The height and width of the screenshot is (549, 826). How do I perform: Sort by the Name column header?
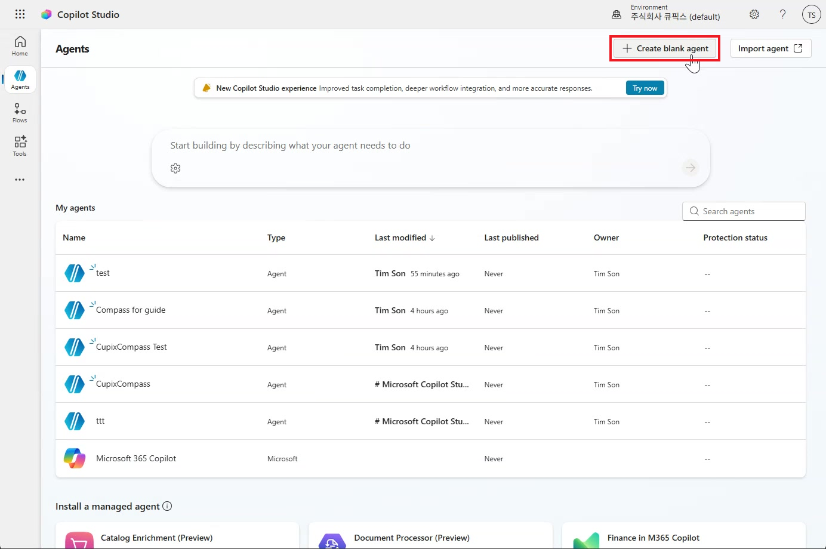[74, 238]
